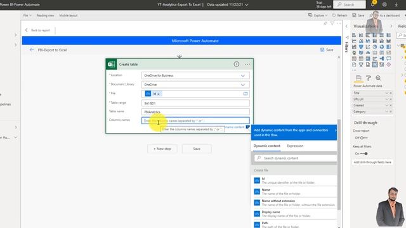Select the pie chart visual
The width and height of the screenshot is (406, 228).
pos(375,47)
